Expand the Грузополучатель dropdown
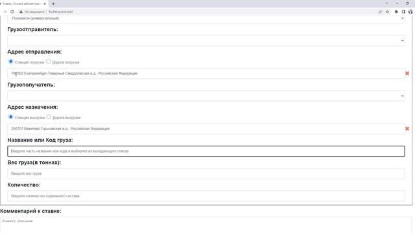415x233 pixels. (x=206, y=96)
